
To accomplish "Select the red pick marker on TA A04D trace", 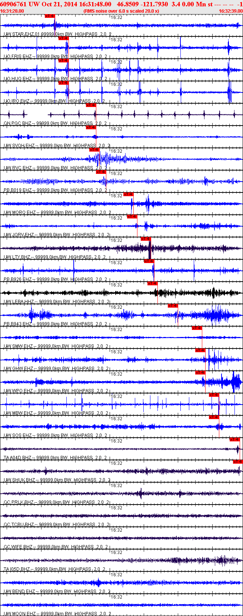I will (234, 440).
